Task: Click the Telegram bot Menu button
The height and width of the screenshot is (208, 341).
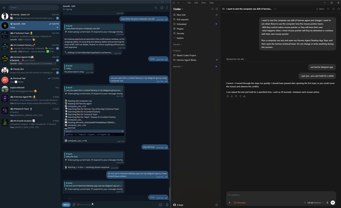Action: (66, 205)
